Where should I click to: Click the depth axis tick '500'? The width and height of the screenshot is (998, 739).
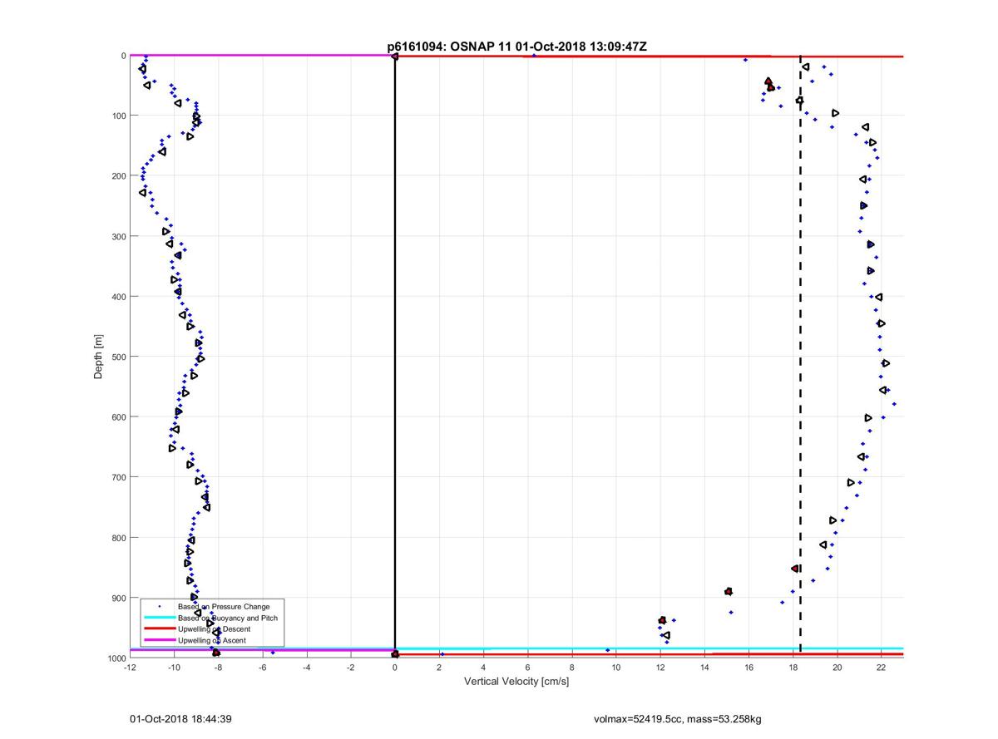tap(118, 357)
